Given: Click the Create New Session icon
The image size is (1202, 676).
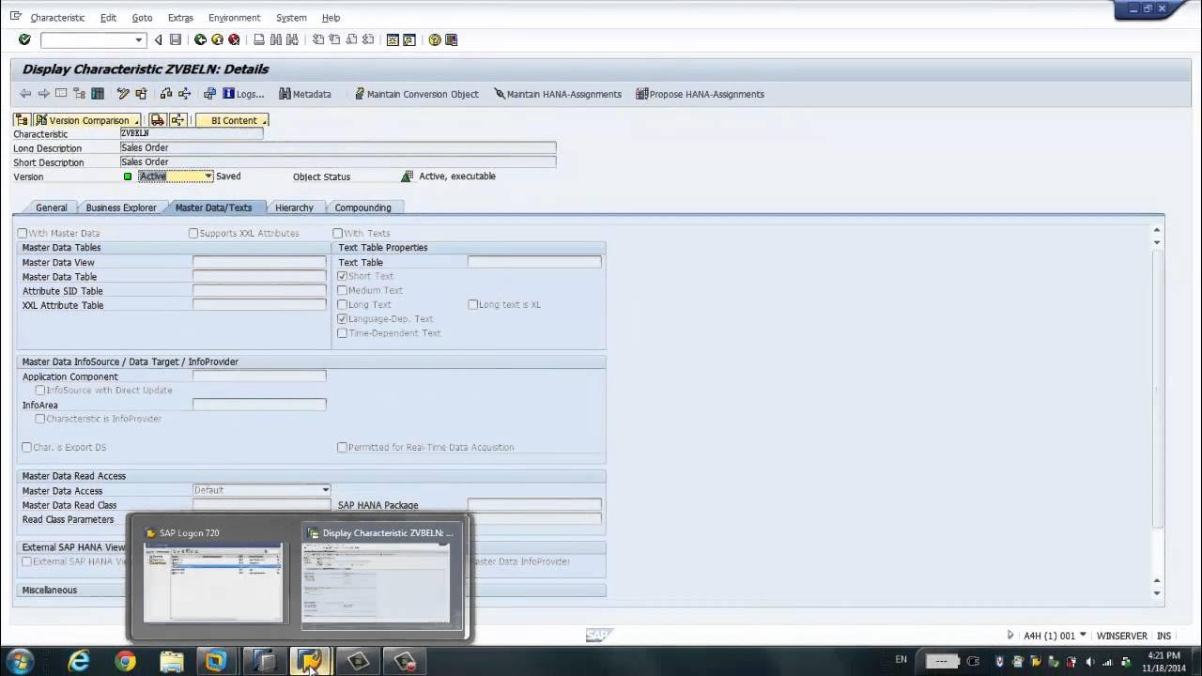Looking at the screenshot, I should (x=393, y=39).
